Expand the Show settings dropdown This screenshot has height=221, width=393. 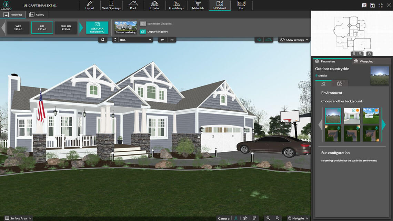pos(294,40)
